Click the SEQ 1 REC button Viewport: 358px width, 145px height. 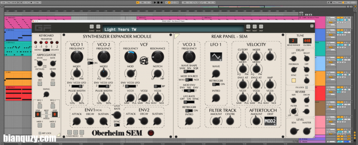tap(40, 106)
